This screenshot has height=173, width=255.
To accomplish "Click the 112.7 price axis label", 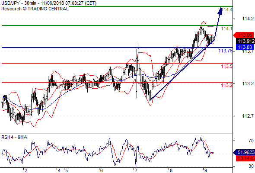I will [248, 116].
